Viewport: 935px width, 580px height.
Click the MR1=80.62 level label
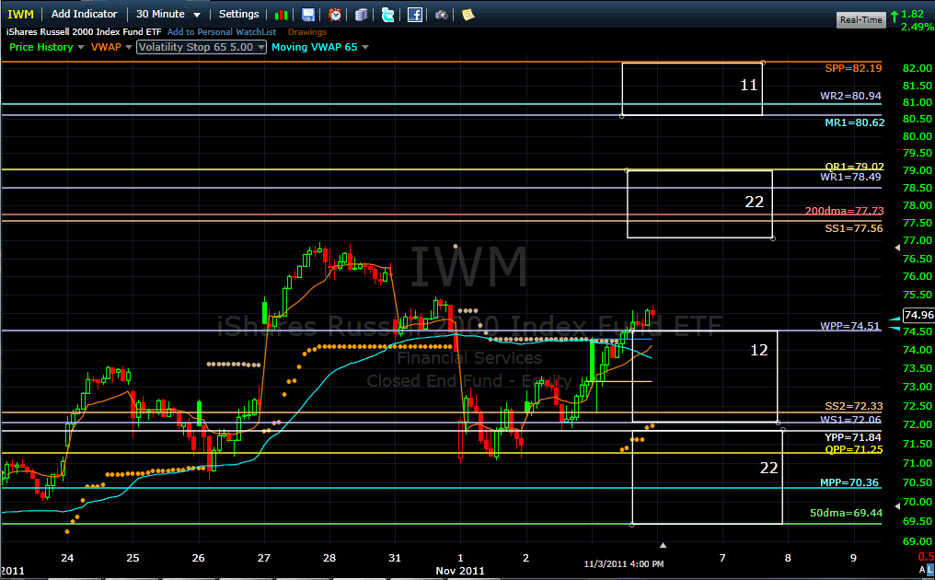point(855,122)
